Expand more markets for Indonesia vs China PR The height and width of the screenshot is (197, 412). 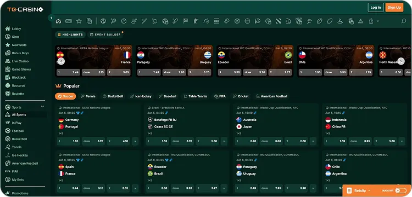click(402, 141)
